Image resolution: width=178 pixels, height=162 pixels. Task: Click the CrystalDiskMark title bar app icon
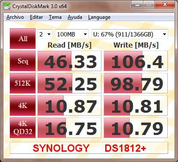7,6
